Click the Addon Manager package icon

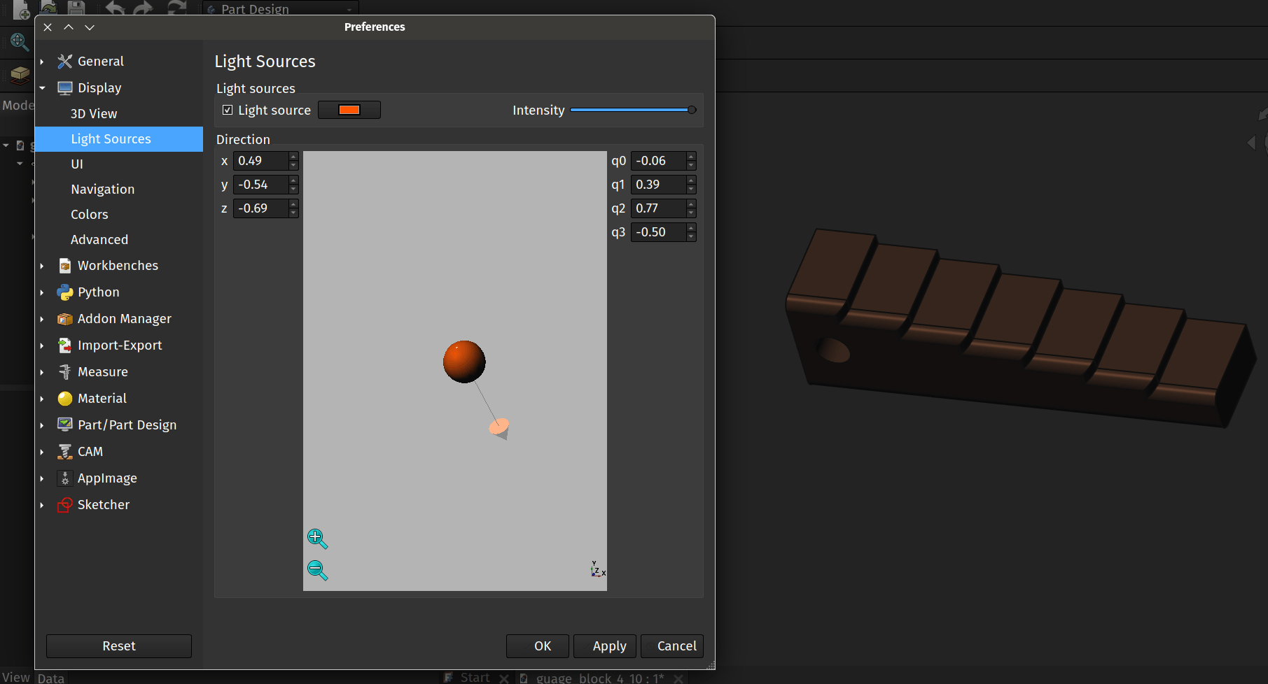65,319
